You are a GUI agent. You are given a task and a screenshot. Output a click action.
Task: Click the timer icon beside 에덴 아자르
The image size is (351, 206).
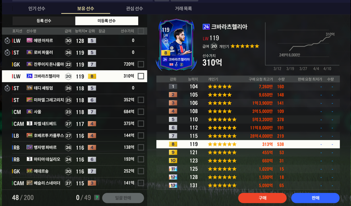7,40
